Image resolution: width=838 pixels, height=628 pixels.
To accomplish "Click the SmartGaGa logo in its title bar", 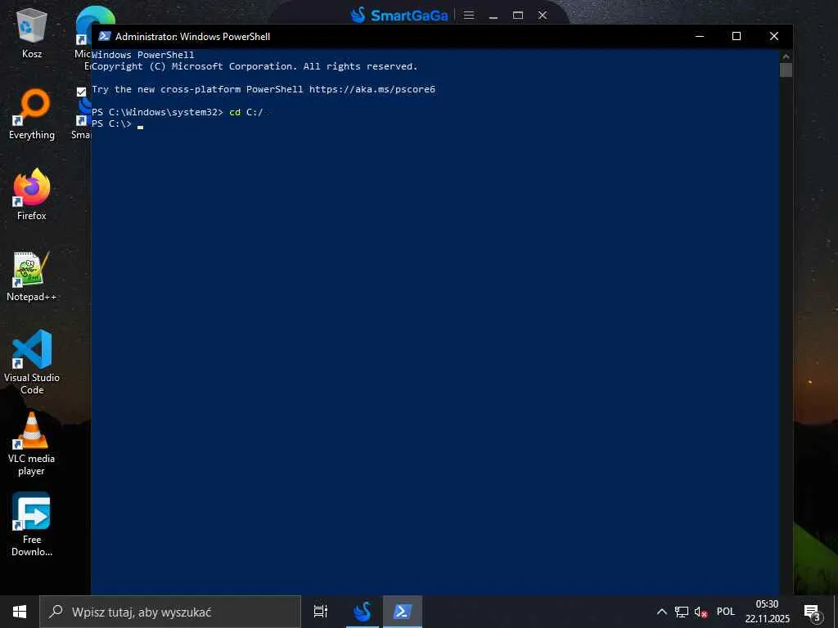I will point(399,15).
